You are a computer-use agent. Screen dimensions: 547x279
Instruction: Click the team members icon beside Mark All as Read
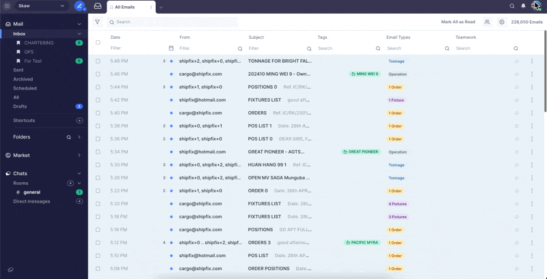(487, 22)
